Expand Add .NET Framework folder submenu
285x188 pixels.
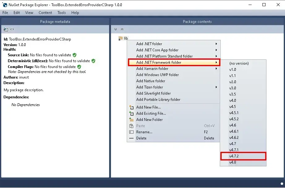click(x=174, y=62)
